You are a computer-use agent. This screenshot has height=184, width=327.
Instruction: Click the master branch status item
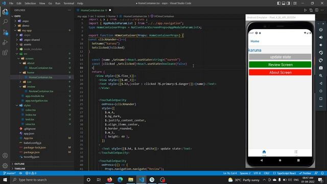pos(10,173)
